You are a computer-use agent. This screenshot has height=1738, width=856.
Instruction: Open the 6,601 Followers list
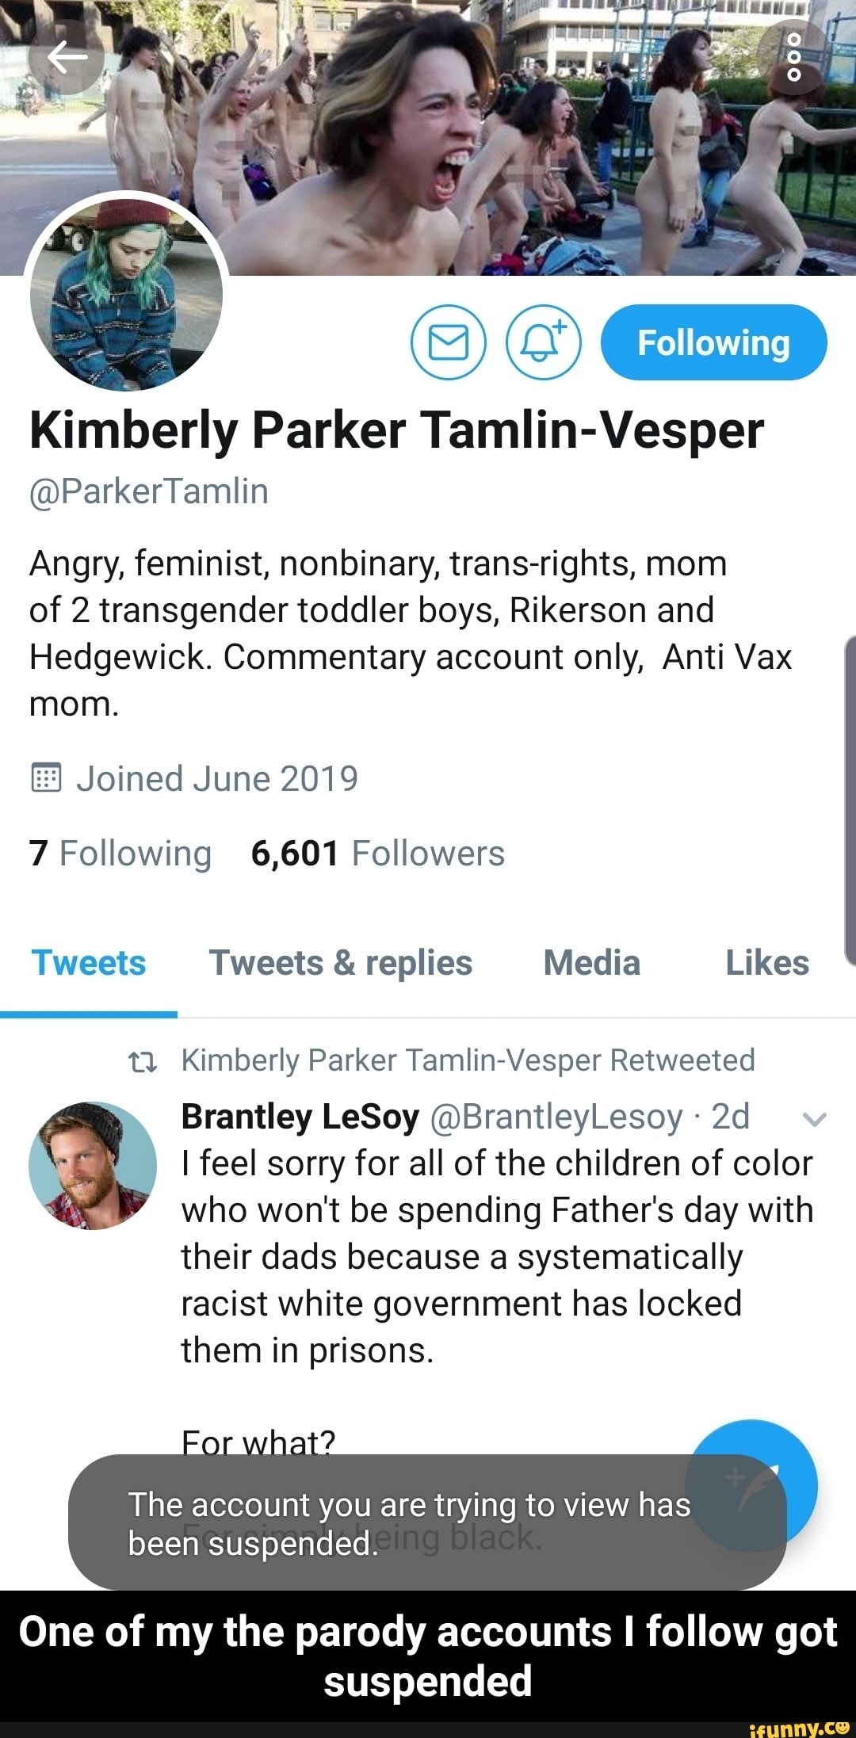[377, 854]
